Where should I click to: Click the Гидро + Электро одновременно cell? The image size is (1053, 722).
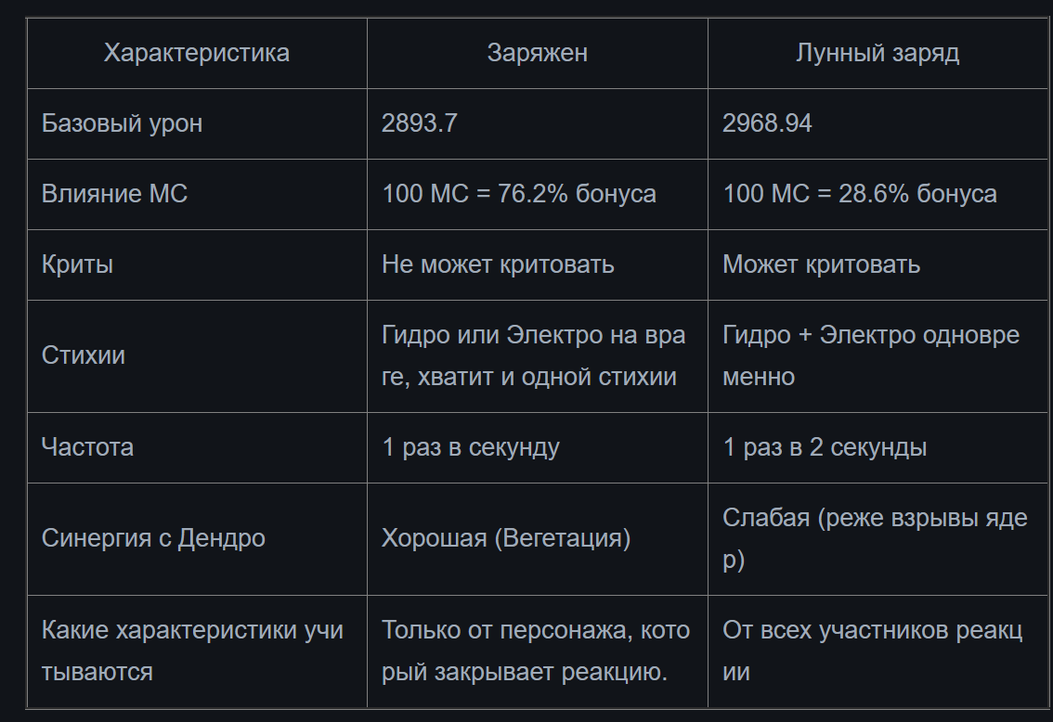tap(877, 355)
